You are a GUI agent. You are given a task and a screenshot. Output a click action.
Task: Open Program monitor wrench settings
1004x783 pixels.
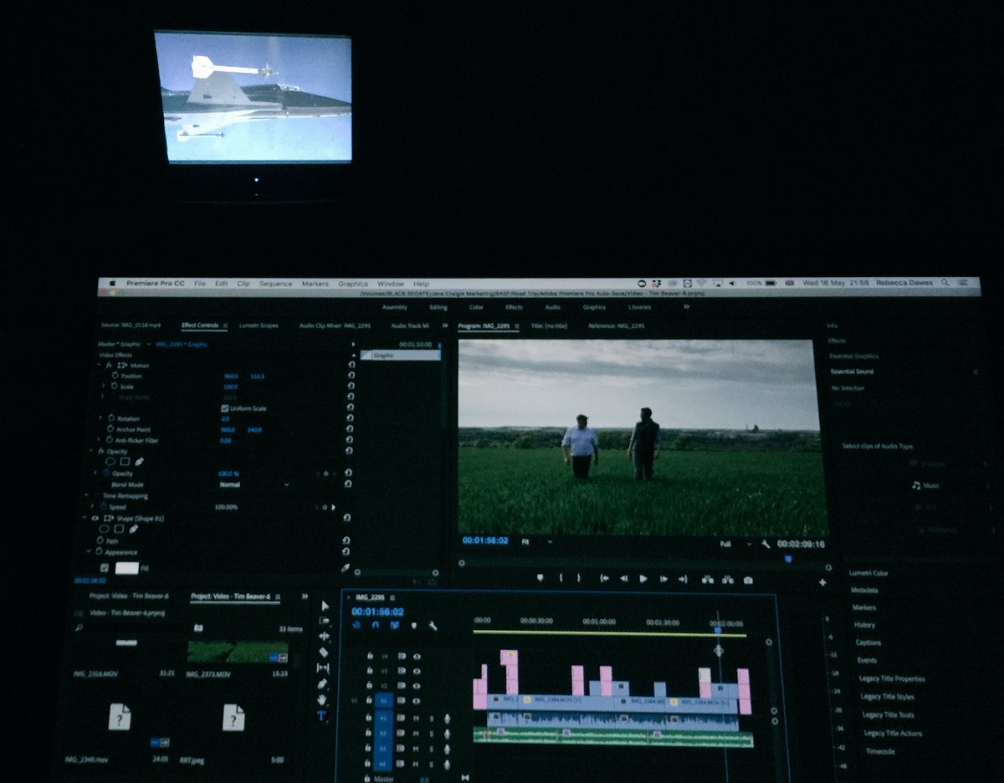[765, 544]
